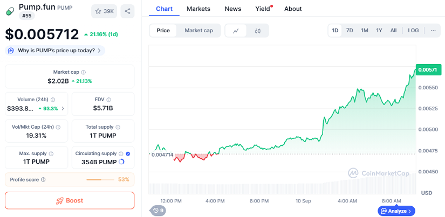Select the All time range
445x217 pixels.
[393, 31]
